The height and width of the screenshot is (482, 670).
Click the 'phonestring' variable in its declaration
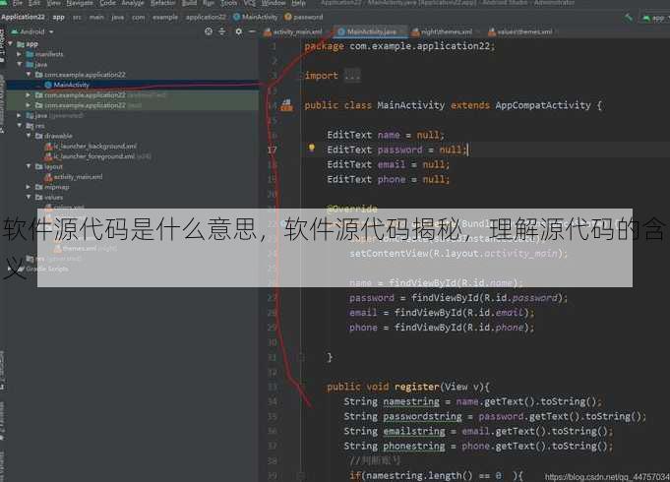413,447
